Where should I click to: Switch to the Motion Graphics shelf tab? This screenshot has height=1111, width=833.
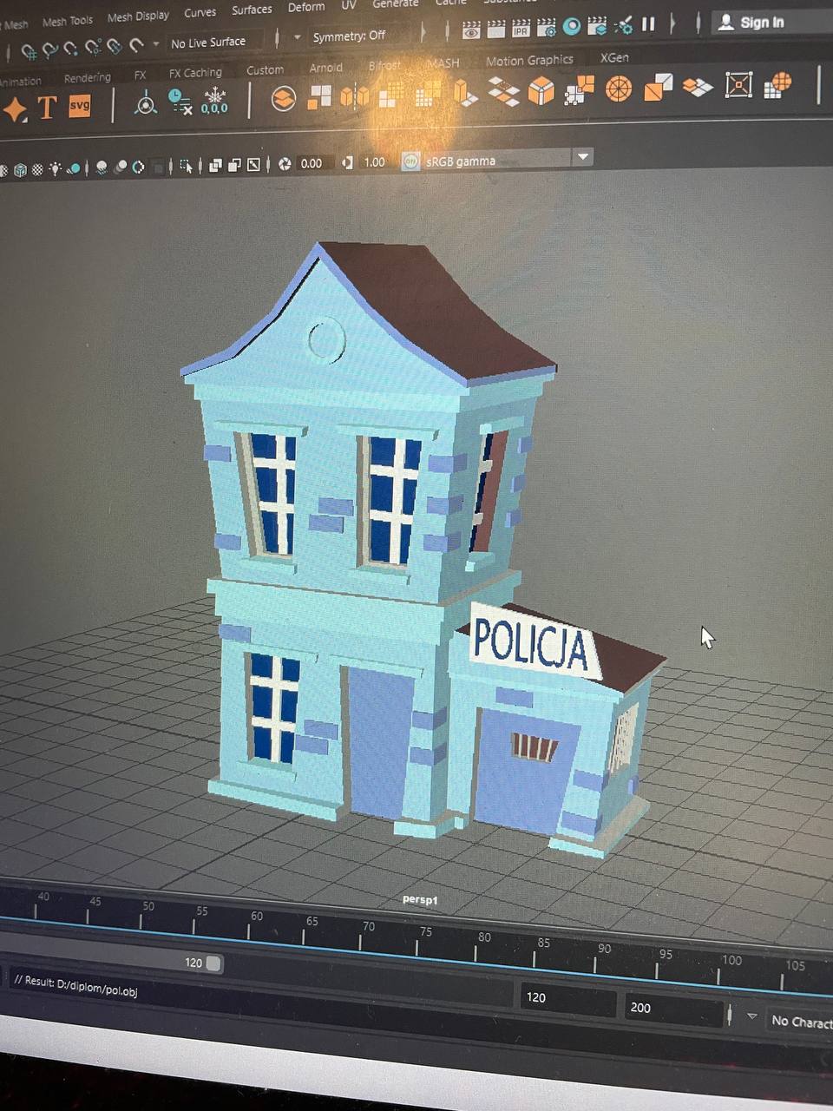coord(529,60)
